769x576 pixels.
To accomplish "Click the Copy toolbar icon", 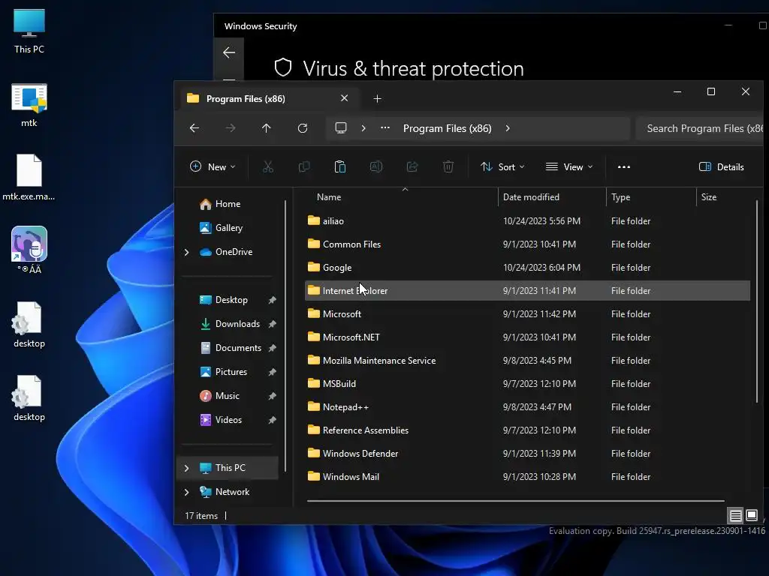I will [304, 167].
